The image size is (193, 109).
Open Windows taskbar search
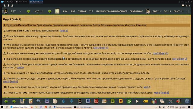tap(7, 107)
